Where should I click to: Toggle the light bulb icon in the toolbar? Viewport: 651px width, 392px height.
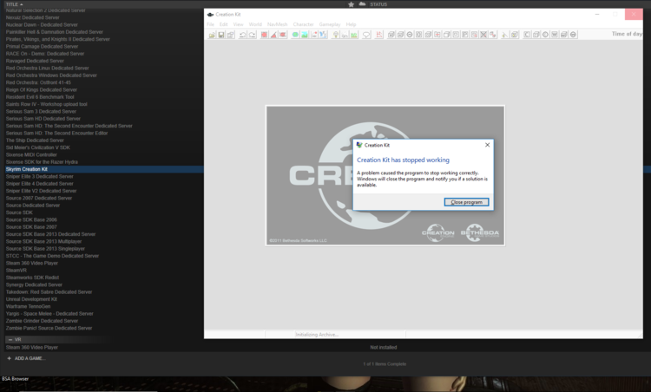click(335, 35)
